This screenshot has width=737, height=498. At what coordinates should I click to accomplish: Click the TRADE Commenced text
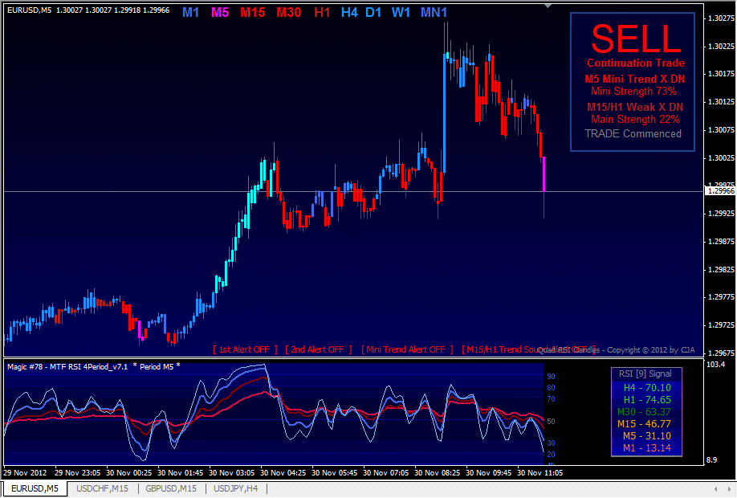633,134
